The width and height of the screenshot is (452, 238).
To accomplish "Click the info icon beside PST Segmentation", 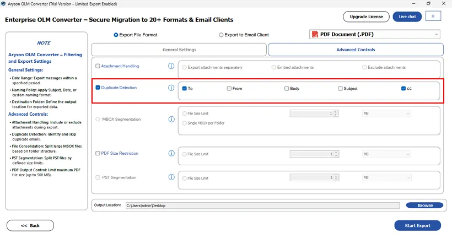I will [171, 177].
